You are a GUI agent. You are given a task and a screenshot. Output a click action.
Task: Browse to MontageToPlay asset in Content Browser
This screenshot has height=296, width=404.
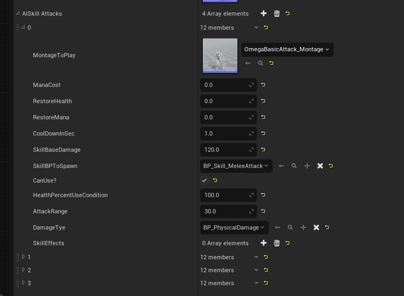click(261, 63)
